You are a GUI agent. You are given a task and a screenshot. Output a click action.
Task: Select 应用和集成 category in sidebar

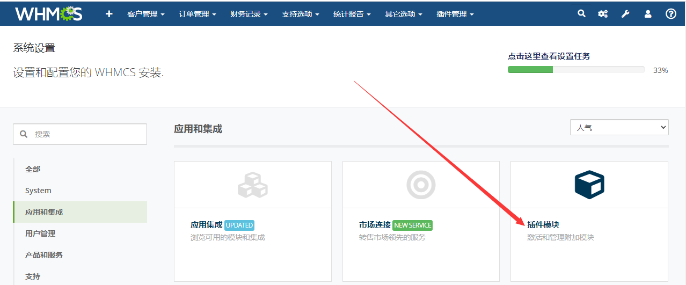tap(80, 212)
